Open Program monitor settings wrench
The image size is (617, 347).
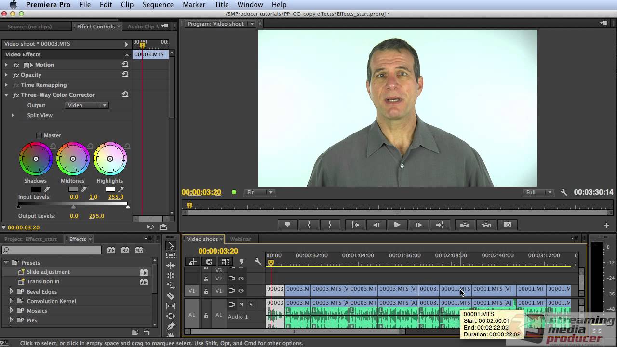564,192
